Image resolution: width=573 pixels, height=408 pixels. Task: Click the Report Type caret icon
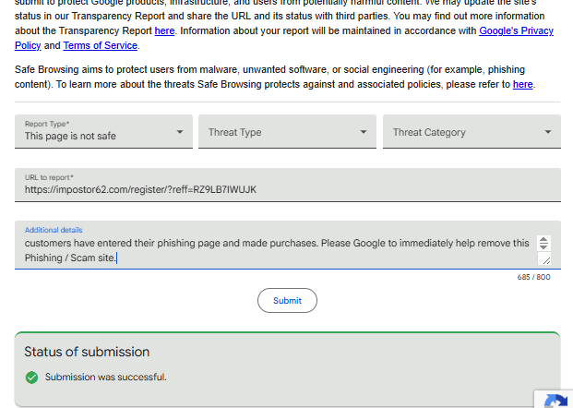(x=180, y=132)
